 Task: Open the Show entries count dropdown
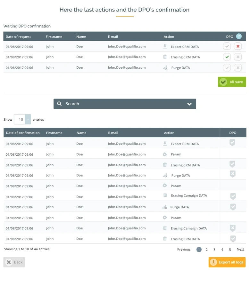(28, 119)
